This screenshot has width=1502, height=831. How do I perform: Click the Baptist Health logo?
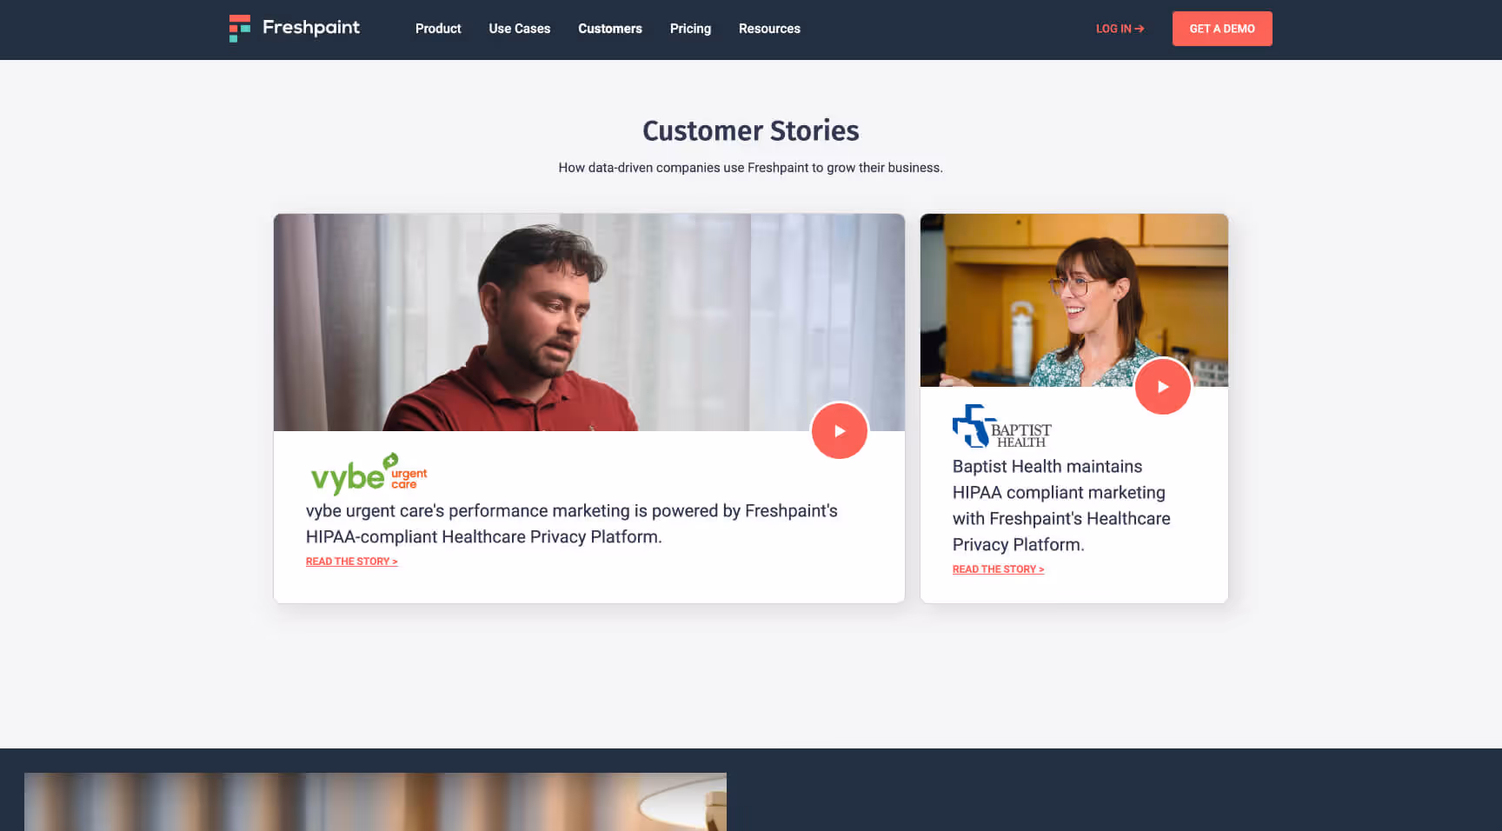pos(1002,426)
